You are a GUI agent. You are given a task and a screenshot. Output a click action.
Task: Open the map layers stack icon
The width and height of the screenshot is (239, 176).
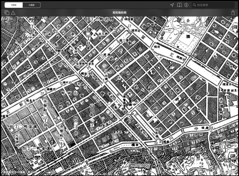pos(7,12)
